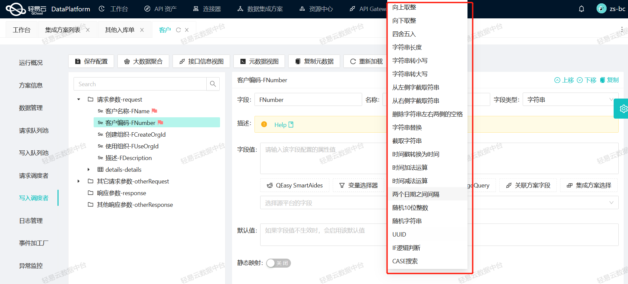Open 连接器 in top navigation
The image size is (628, 284).
pyautogui.click(x=207, y=9)
